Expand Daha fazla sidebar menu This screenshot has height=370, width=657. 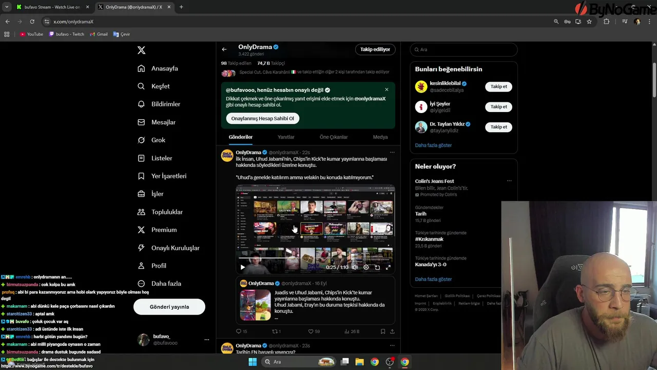point(159,284)
